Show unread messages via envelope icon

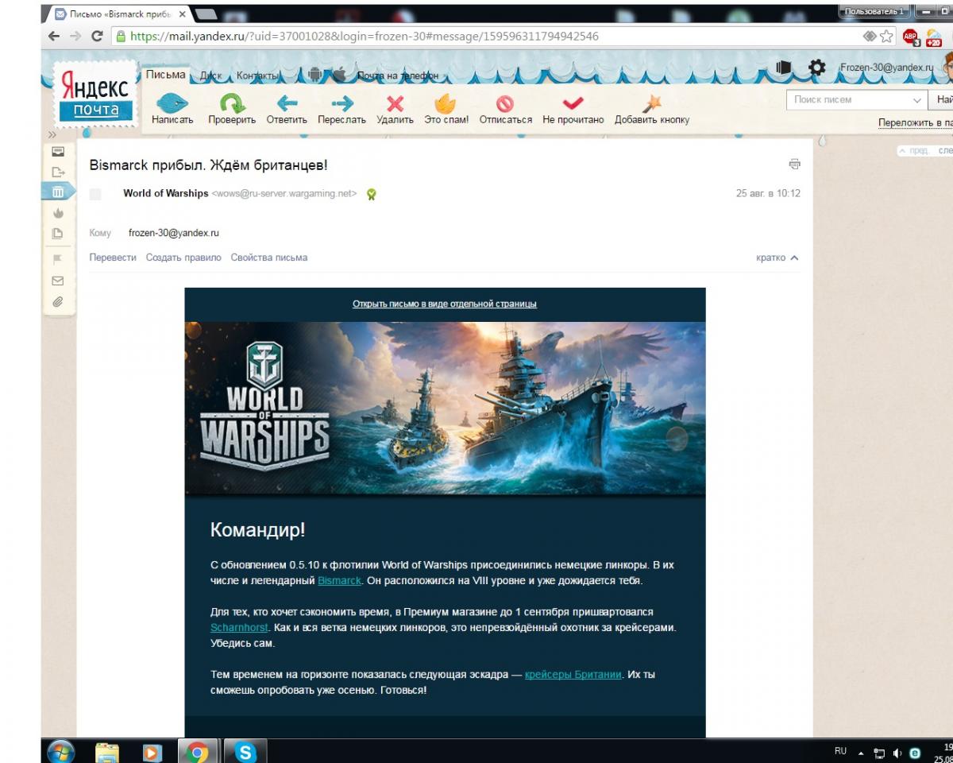58,281
